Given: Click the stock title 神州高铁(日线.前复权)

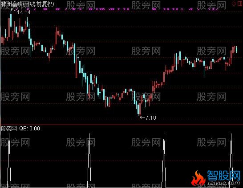Looking at the screenshot, I should point(28,4).
